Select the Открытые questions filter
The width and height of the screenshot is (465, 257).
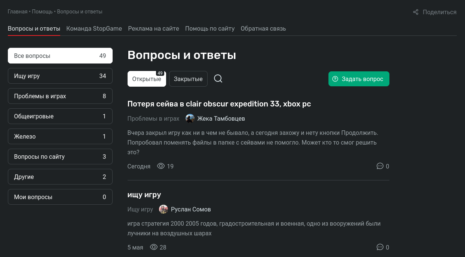coord(147,79)
